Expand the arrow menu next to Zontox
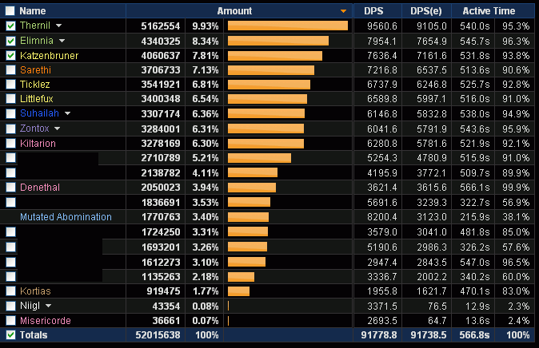Viewport: 539px width, 348px height. pos(57,129)
